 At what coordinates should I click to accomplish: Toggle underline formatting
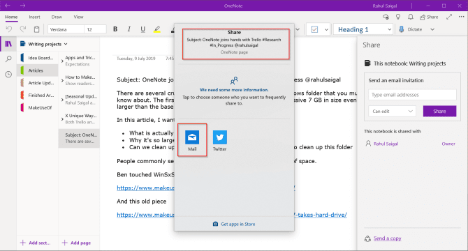(142, 29)
